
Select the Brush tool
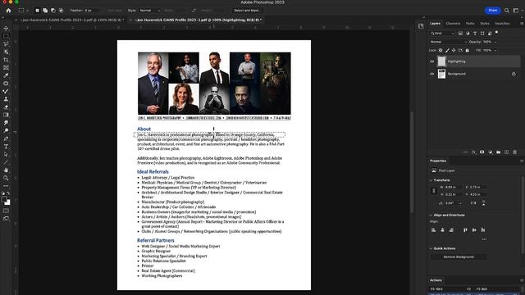click(x=6, y=91)
